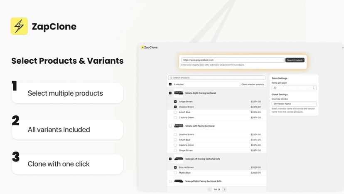
Task: Check Ginger Brown under Mineta Left-Facing Sectional
Action: pos(175,150)
